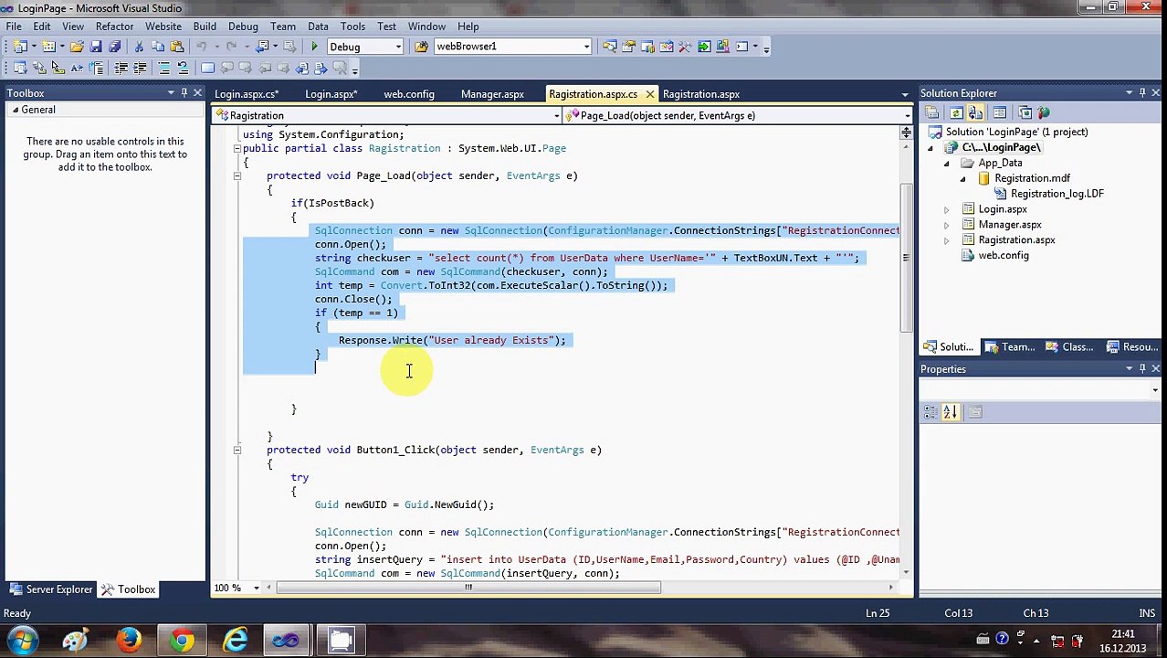Switch to the Manager.aspx tab

[492, 94]
